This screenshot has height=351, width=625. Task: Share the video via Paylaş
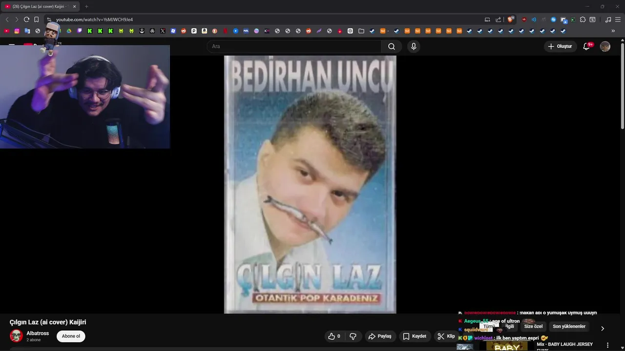tap(379, 336)
